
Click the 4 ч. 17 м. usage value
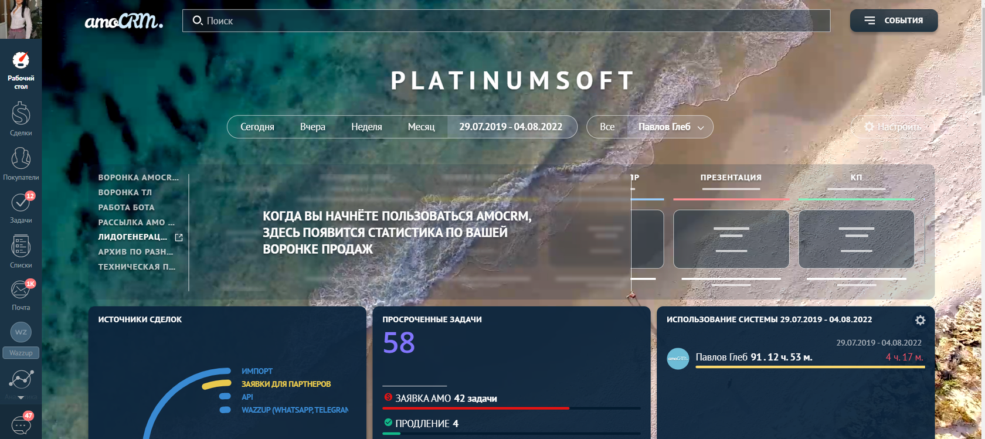(904, 357)
